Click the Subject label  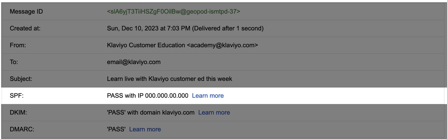click(21, 79)
